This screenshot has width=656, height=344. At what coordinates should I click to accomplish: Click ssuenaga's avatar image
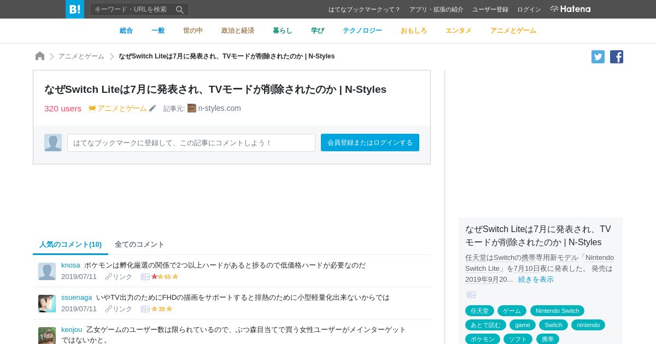(47, 304)
